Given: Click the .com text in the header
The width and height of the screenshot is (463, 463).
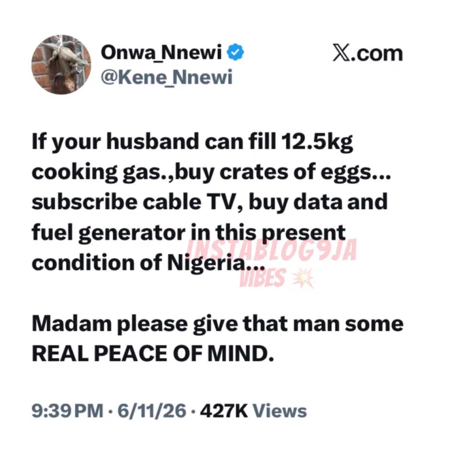Looking at the screenshot, I should coord(377,53).
